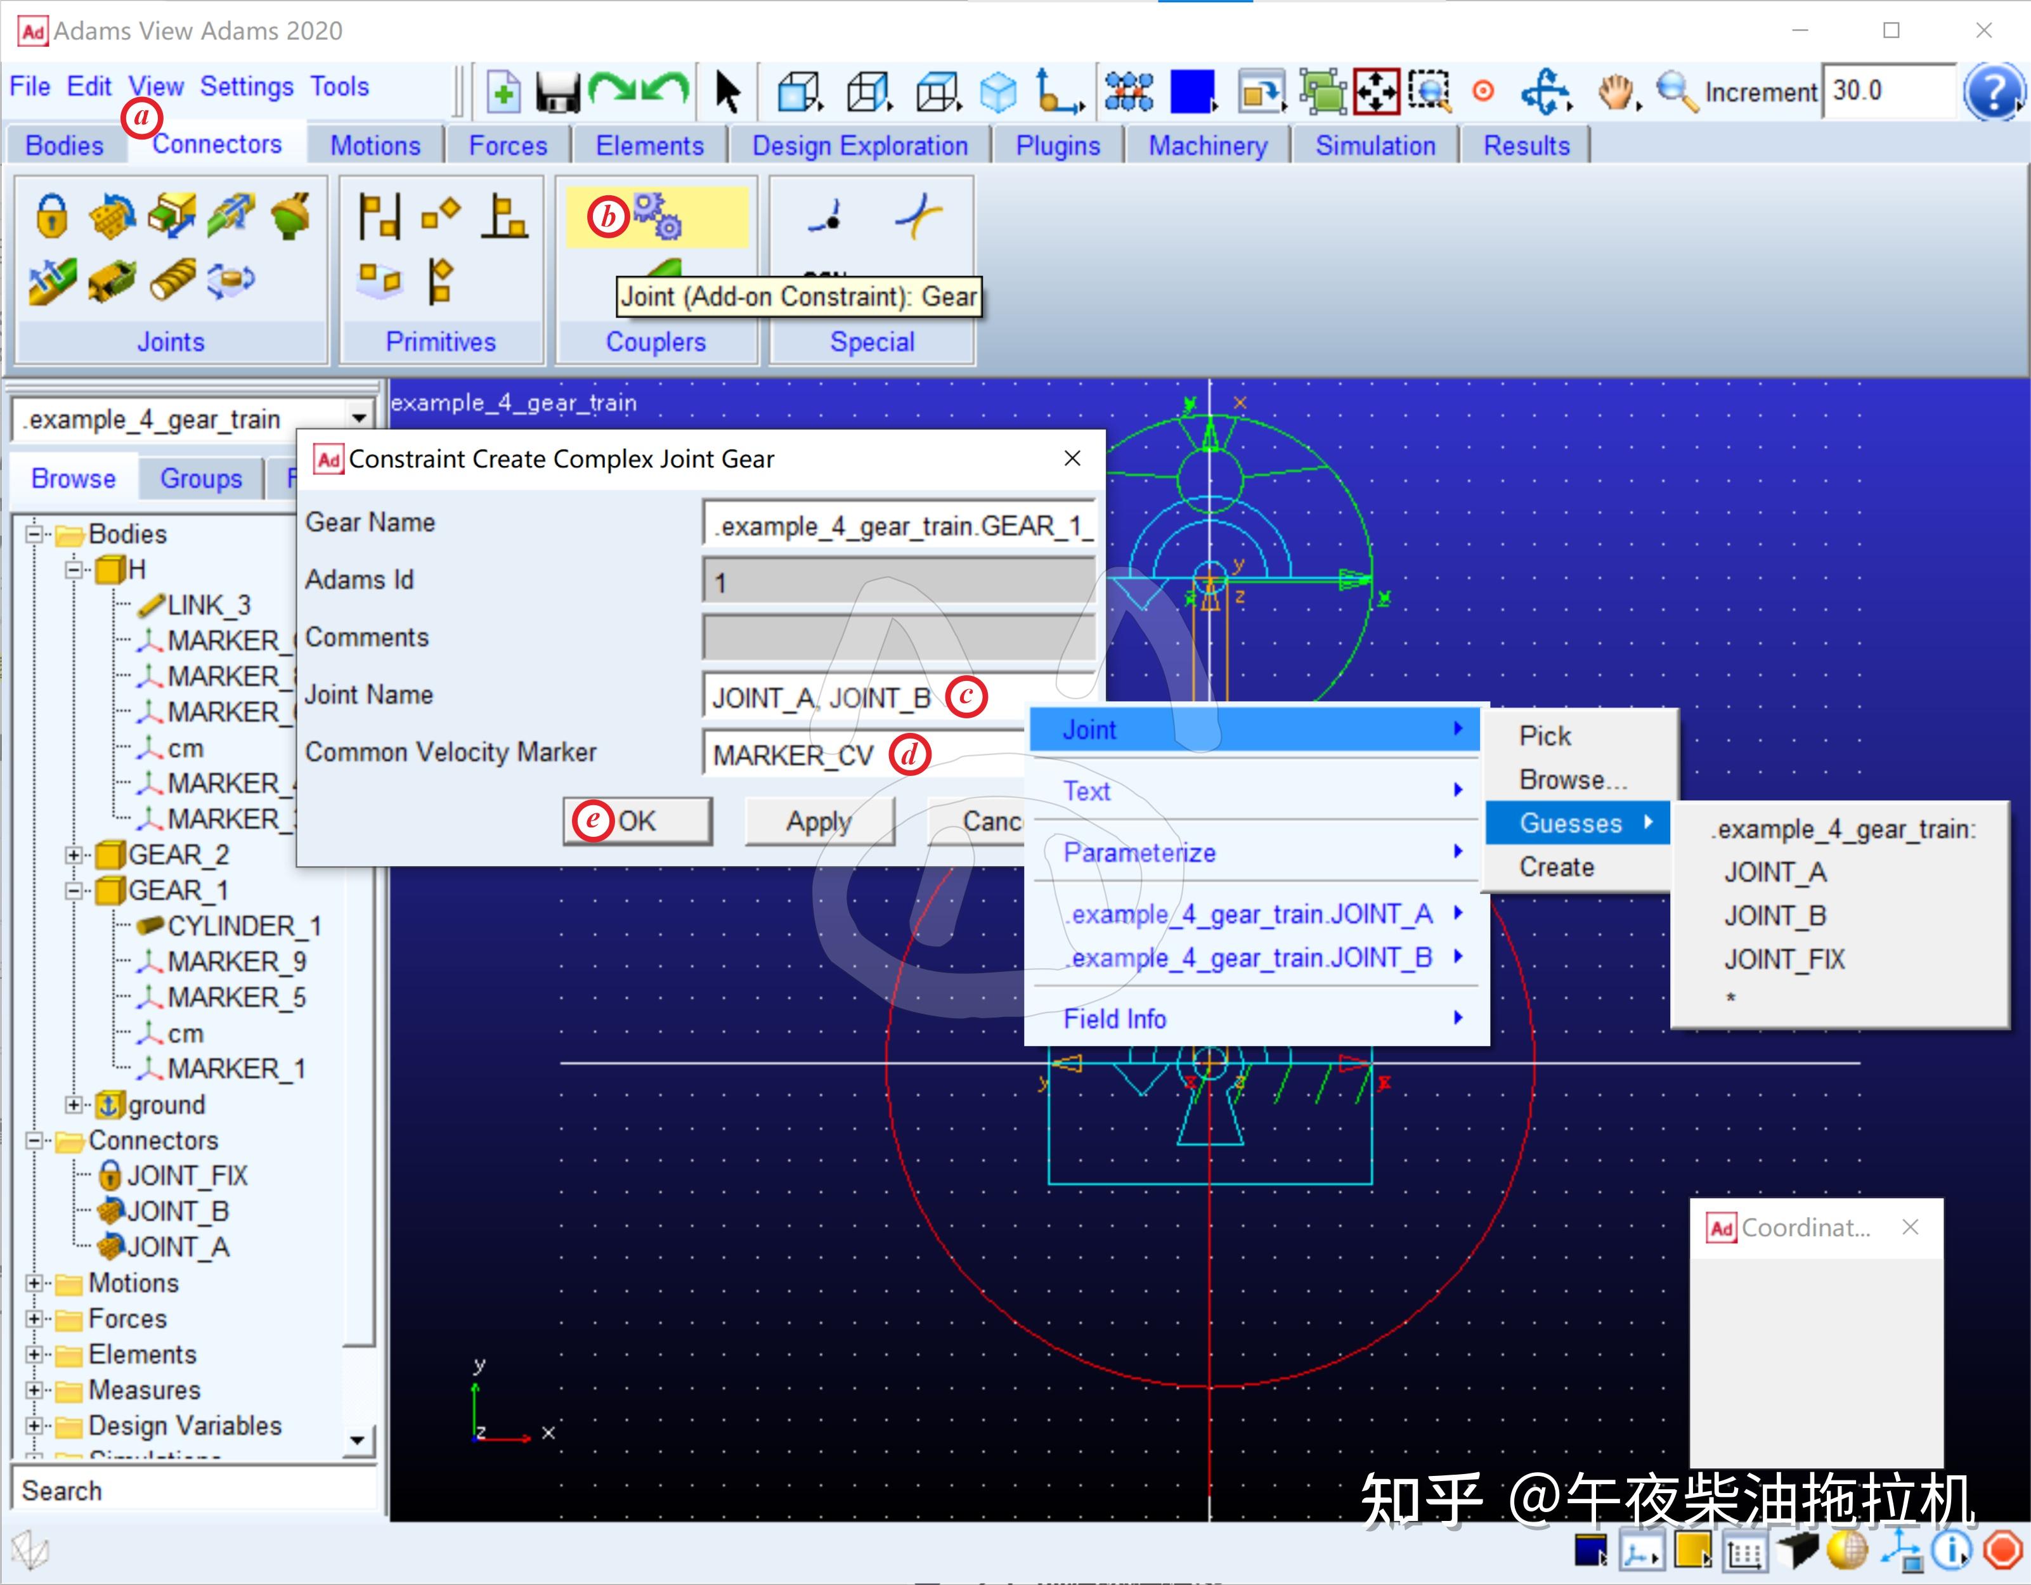Click the model browser Search field

[193, 1490]
